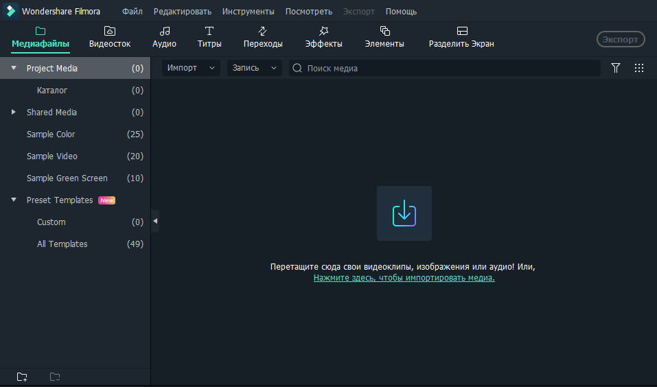Open the Посмотреть menu

click(309, 11)
